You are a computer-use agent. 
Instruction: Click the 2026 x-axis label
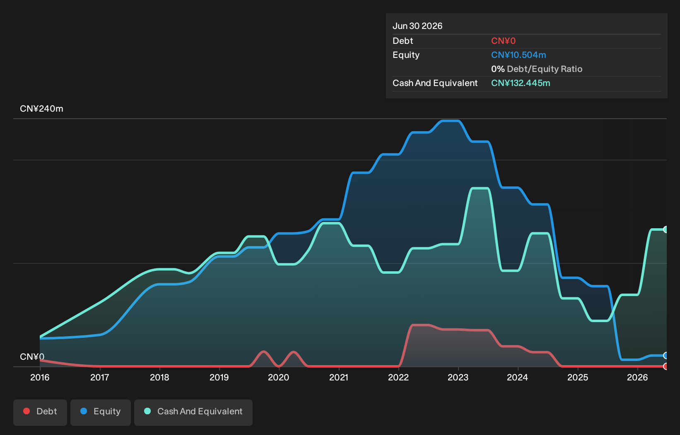[x=637, y=378]
